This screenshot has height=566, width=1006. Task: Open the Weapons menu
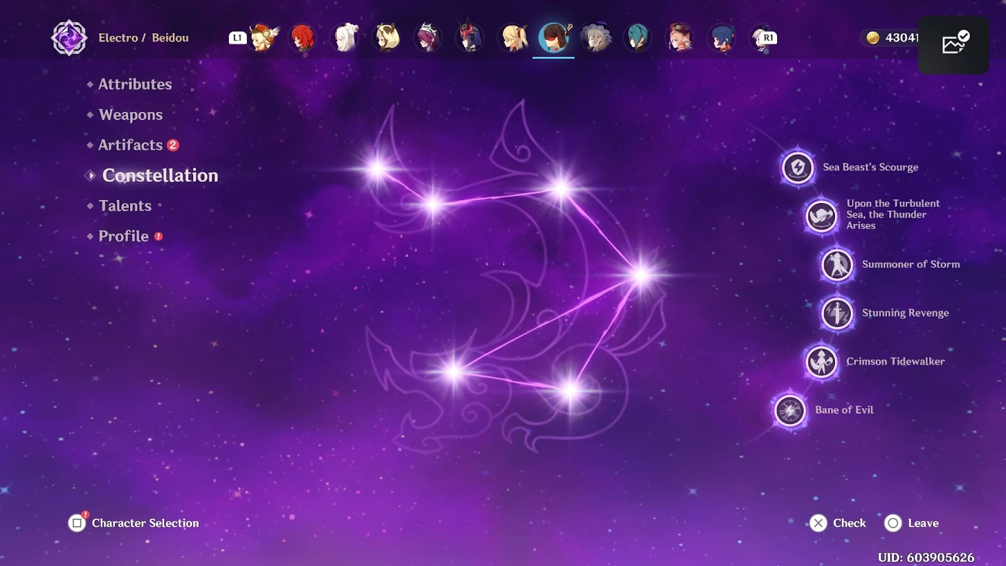click(131, 115)
